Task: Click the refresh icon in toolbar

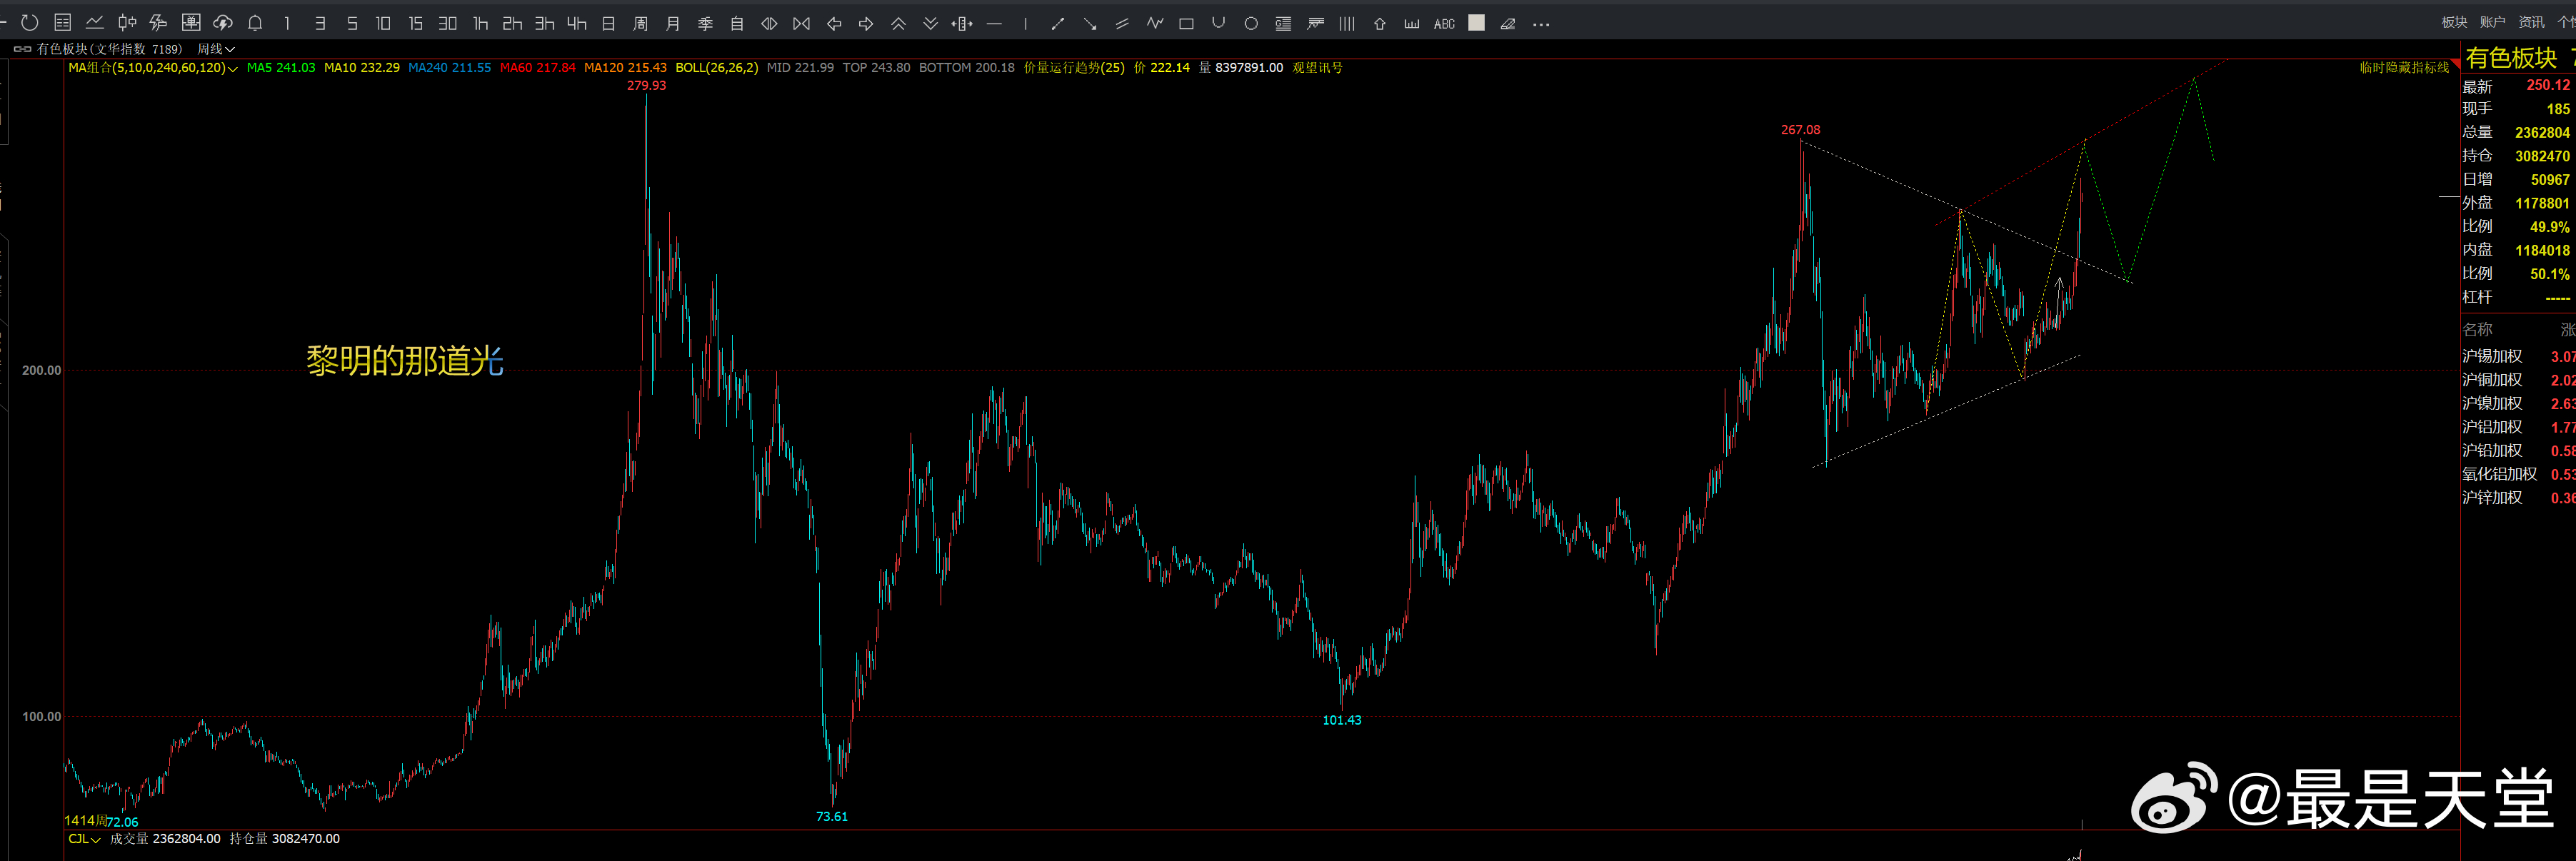Action: [x=30, y=23]
